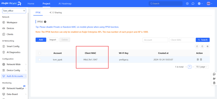Open the AI Heatmap tab
The height and width of the screenshot is (99, 217).
[x=65, y=4]
